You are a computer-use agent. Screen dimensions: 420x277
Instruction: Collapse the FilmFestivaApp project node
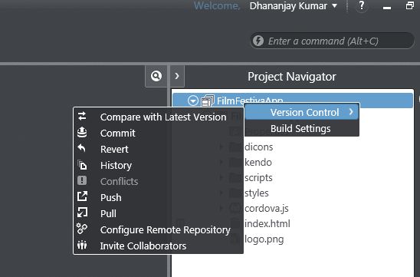pos(193,101)
